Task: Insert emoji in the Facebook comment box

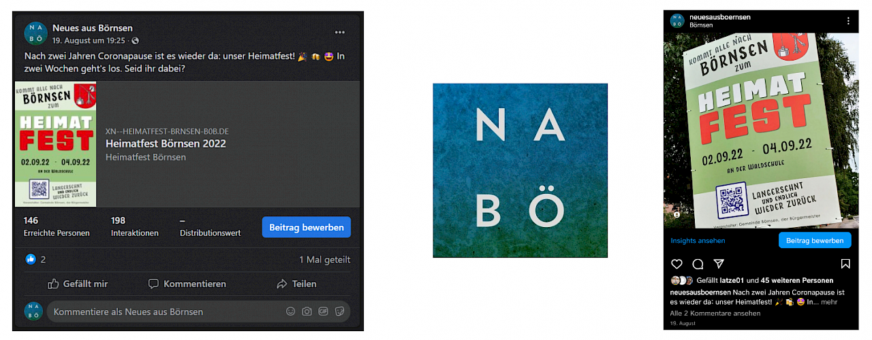Action: tap(291, 311)
